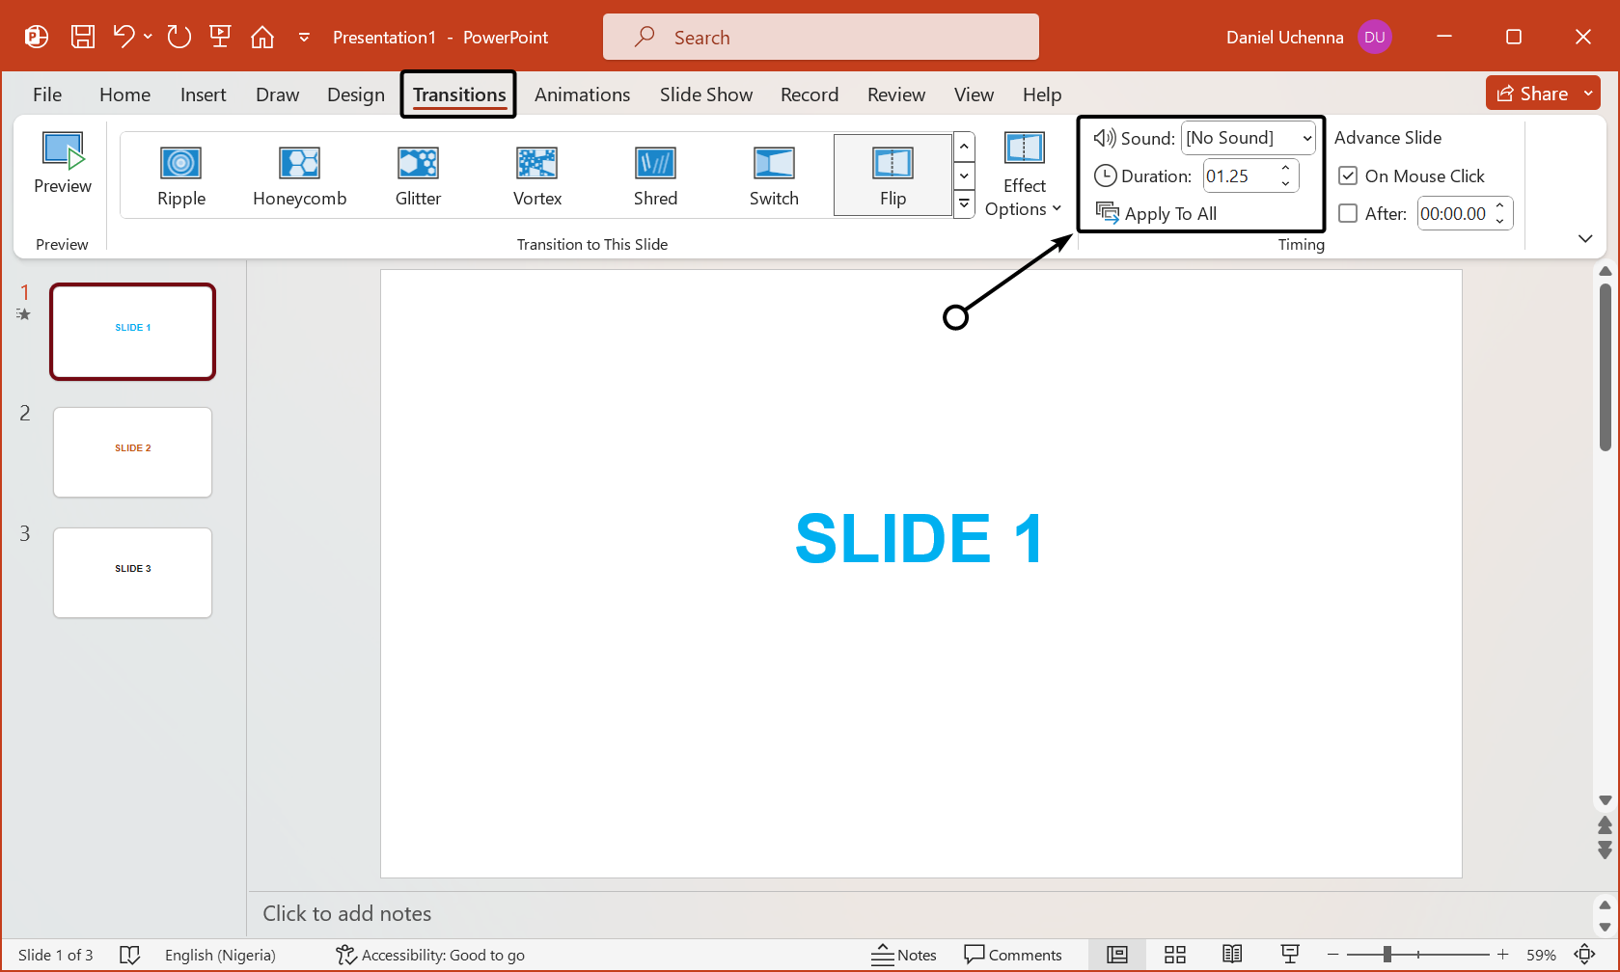
Task: Disable the On Mouse Click checkbox
Action: 1348,176
